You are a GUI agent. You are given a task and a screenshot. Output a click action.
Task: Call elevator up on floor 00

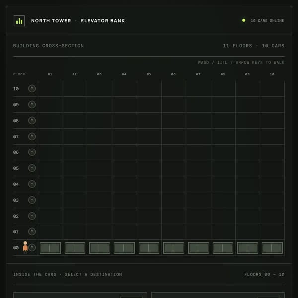coord(32,247)
